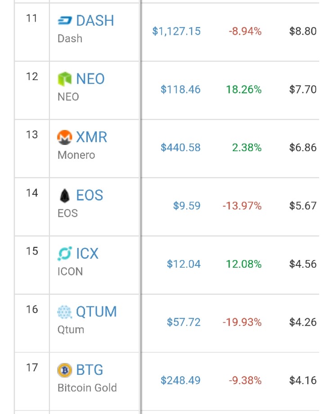This screenshot has height=414, width=333.
Task: Open the ICX ticker link
Action: [87, 253]
